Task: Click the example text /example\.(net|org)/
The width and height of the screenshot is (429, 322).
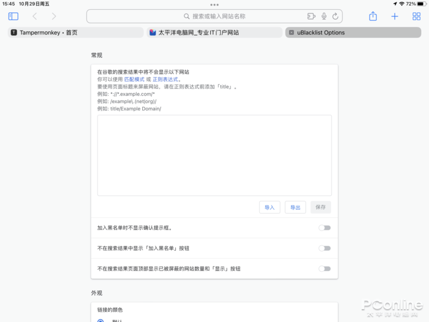Action: (134, 101)
